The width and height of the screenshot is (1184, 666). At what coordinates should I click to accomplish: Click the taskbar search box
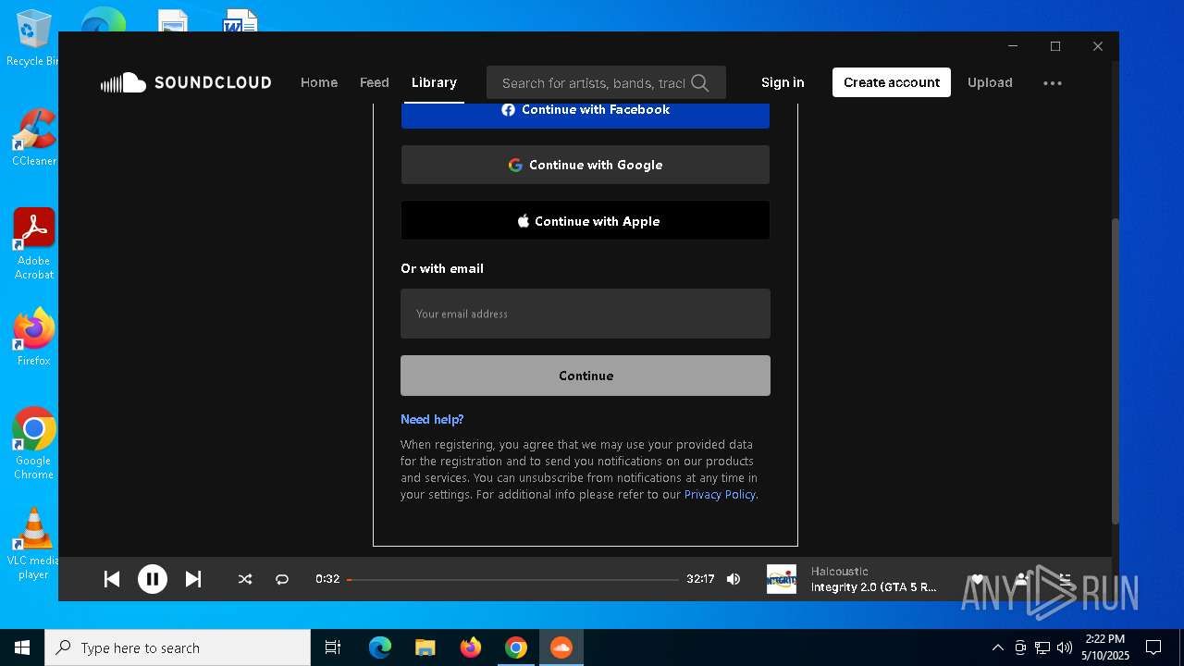tap(178, 647)
